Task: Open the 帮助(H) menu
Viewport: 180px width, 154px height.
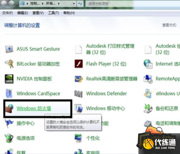Action: coord(69,13)
